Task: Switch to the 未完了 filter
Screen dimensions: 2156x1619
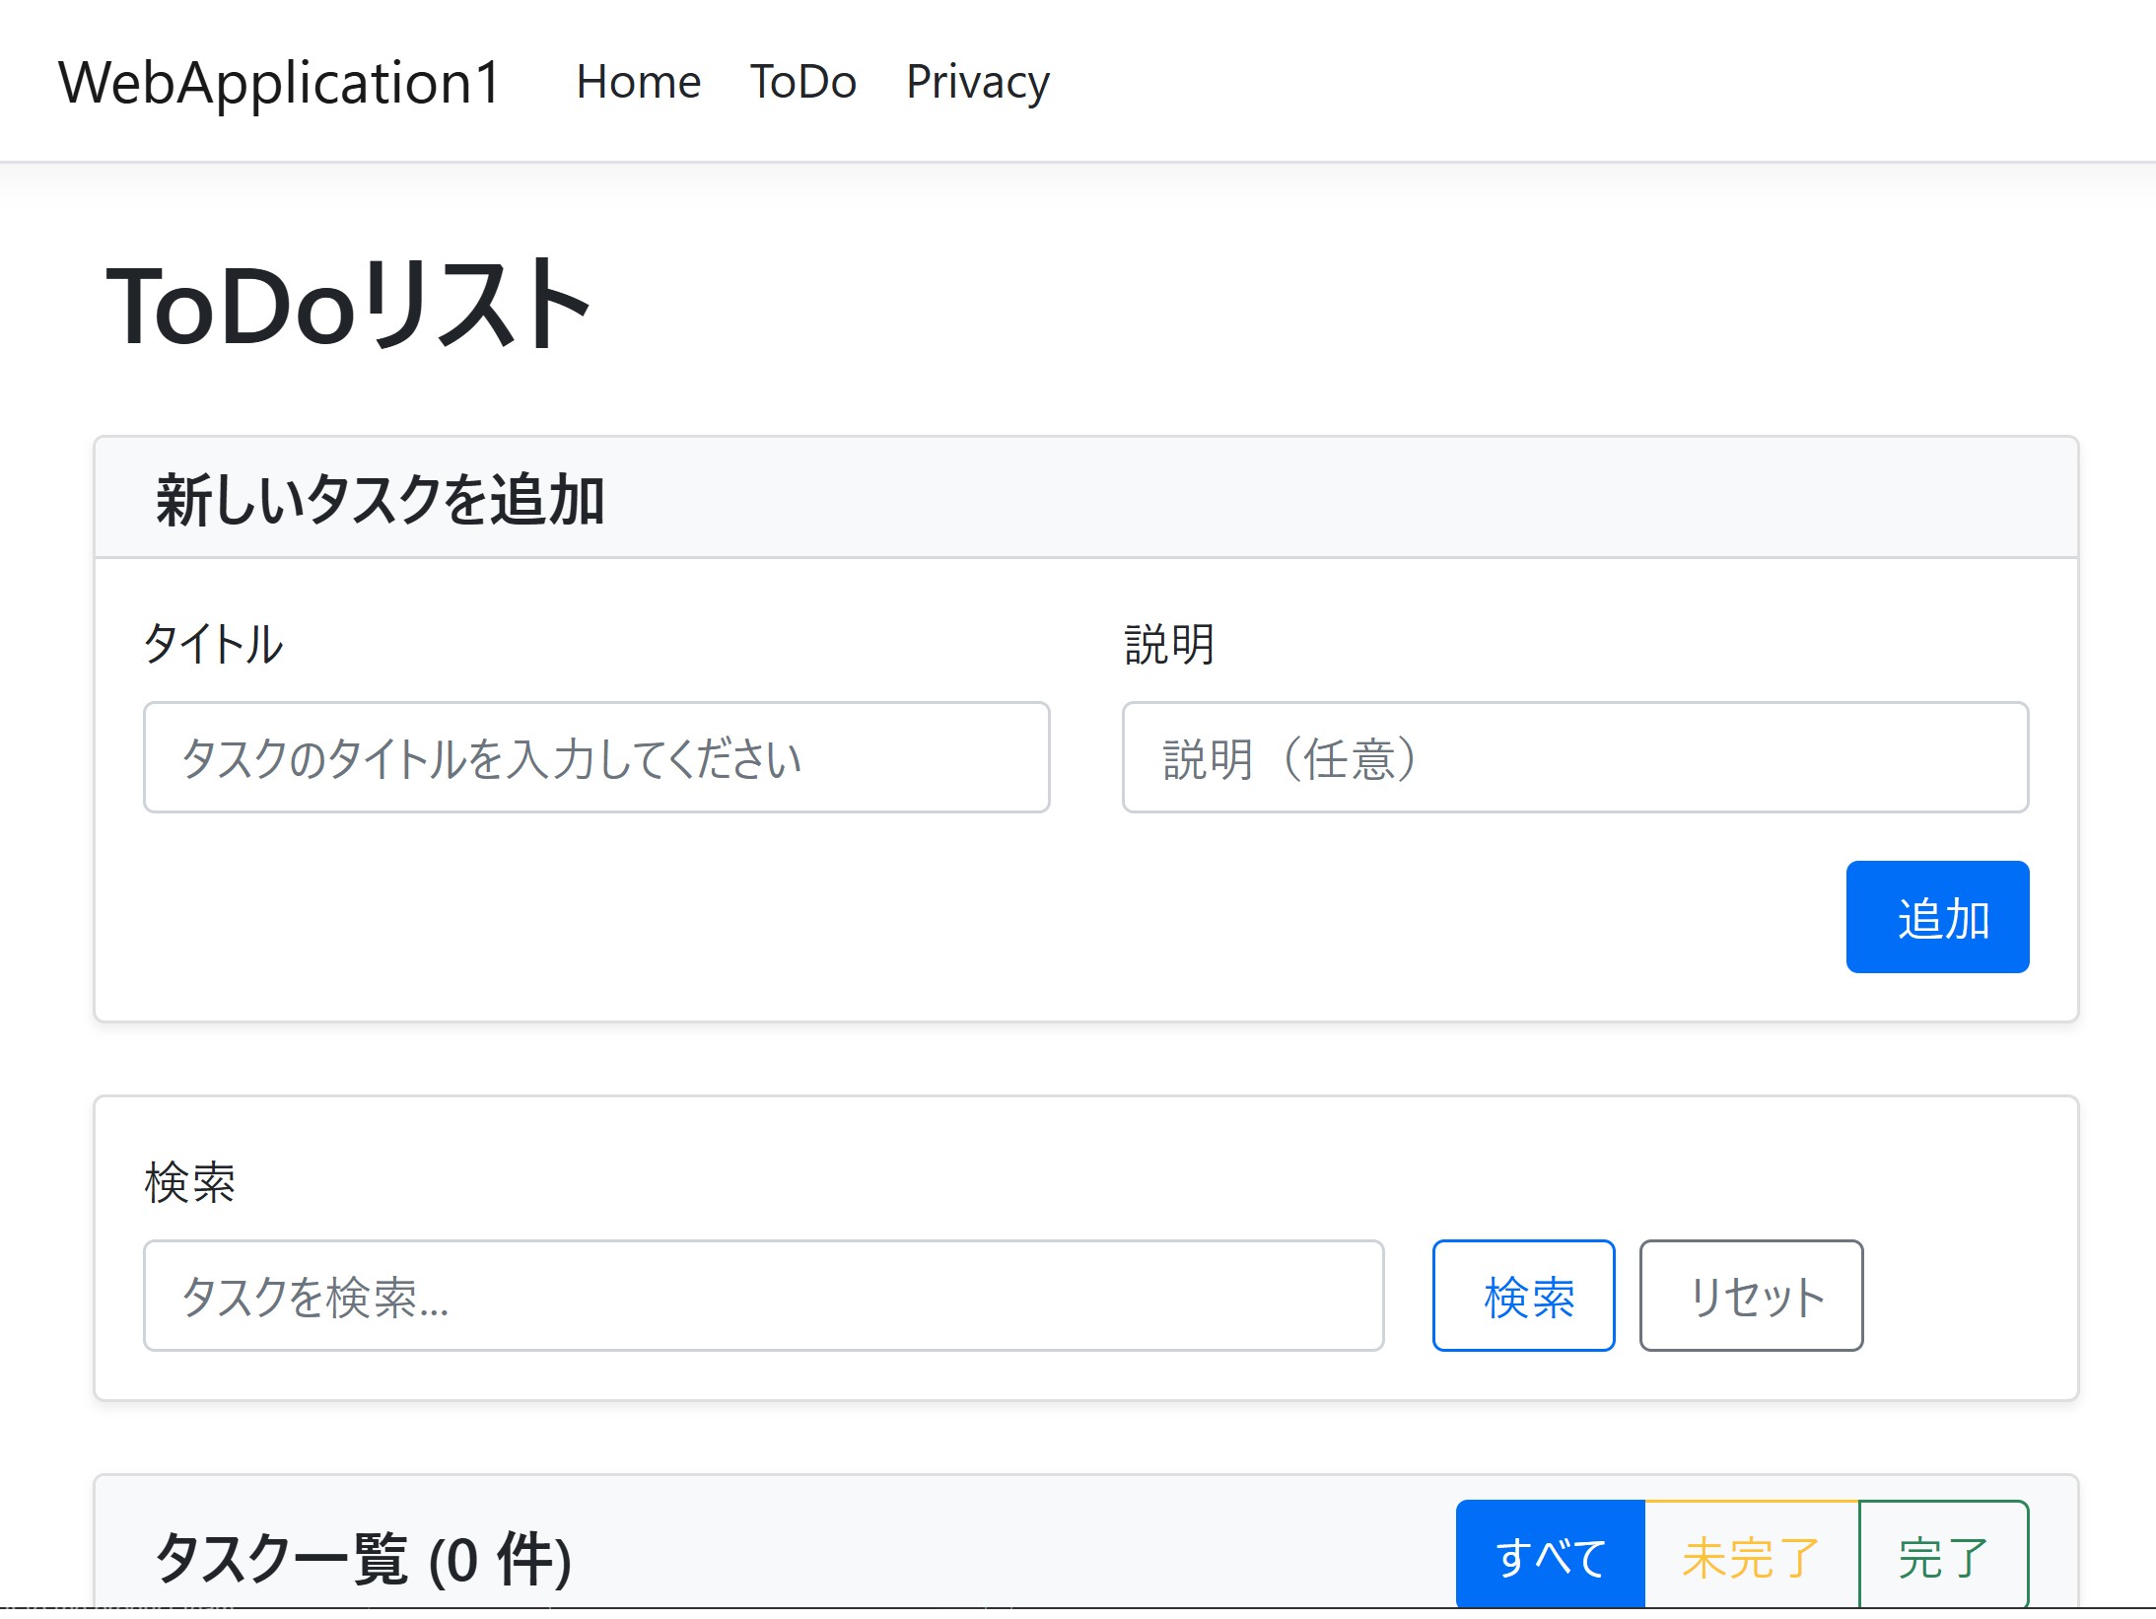Action: click(x=1751, y=1556)
